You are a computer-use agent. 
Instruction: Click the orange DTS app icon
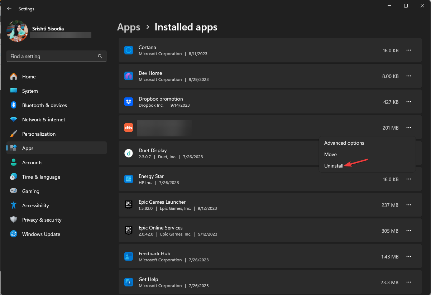129,127
